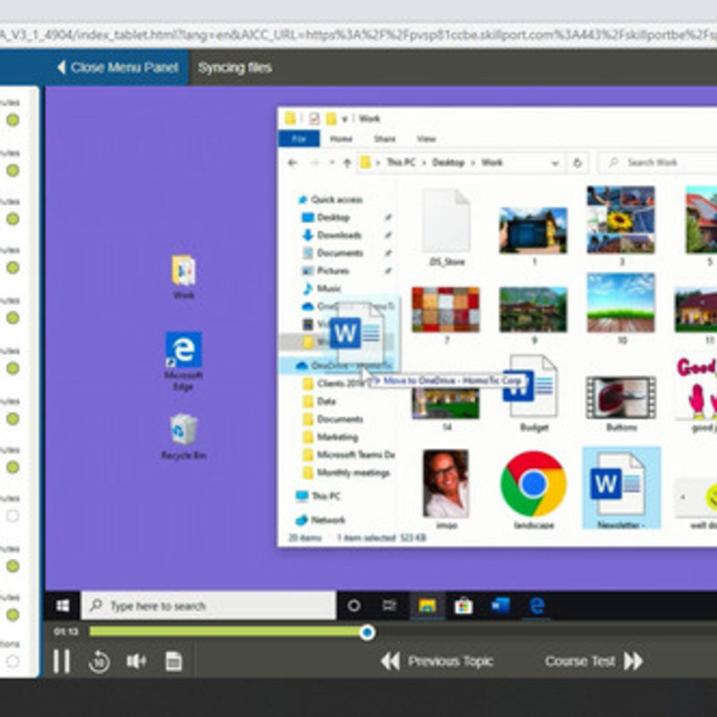The height and width of the screenshot is (717, 717).
Task: Click This PC in the address breadcrumb
Action: click(x=401, y=162)
